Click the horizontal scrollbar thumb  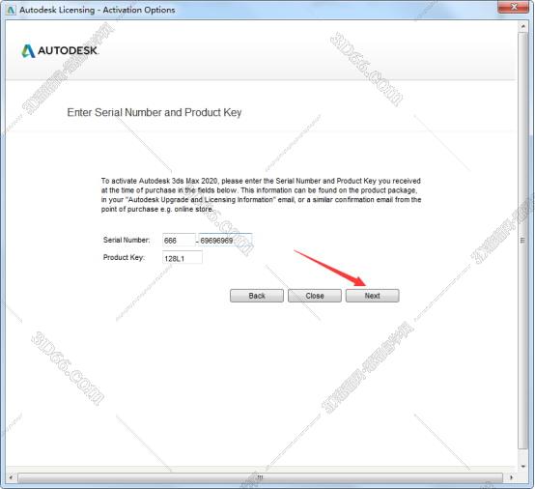(260, 477)
